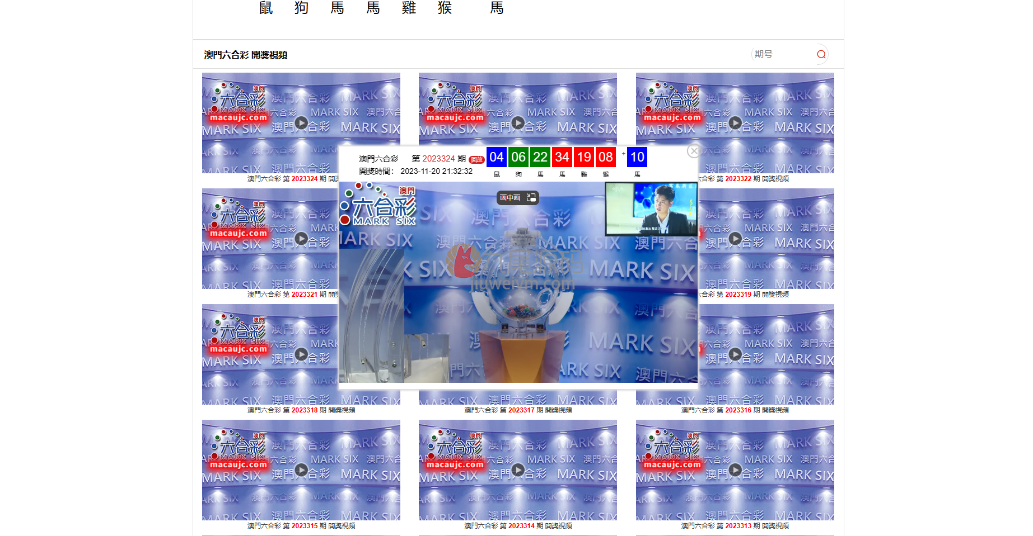Click the green ball number 22
Viewport: 1033px width, 536px height.
pos(540,157)
